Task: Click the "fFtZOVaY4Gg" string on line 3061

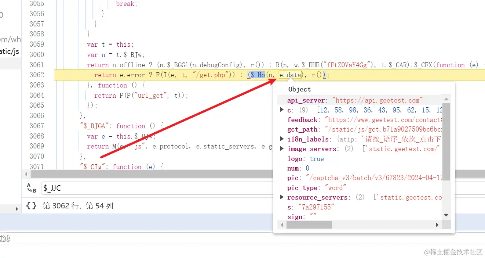Action: 349,65
